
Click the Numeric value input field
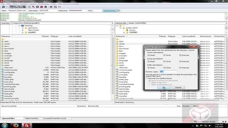pyautogui.click(x=168, y=72)
